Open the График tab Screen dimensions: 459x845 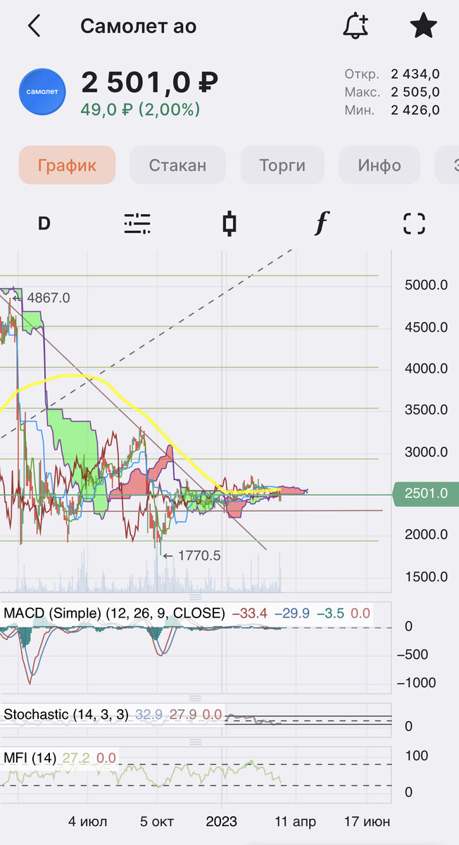[x=67, y=165]
